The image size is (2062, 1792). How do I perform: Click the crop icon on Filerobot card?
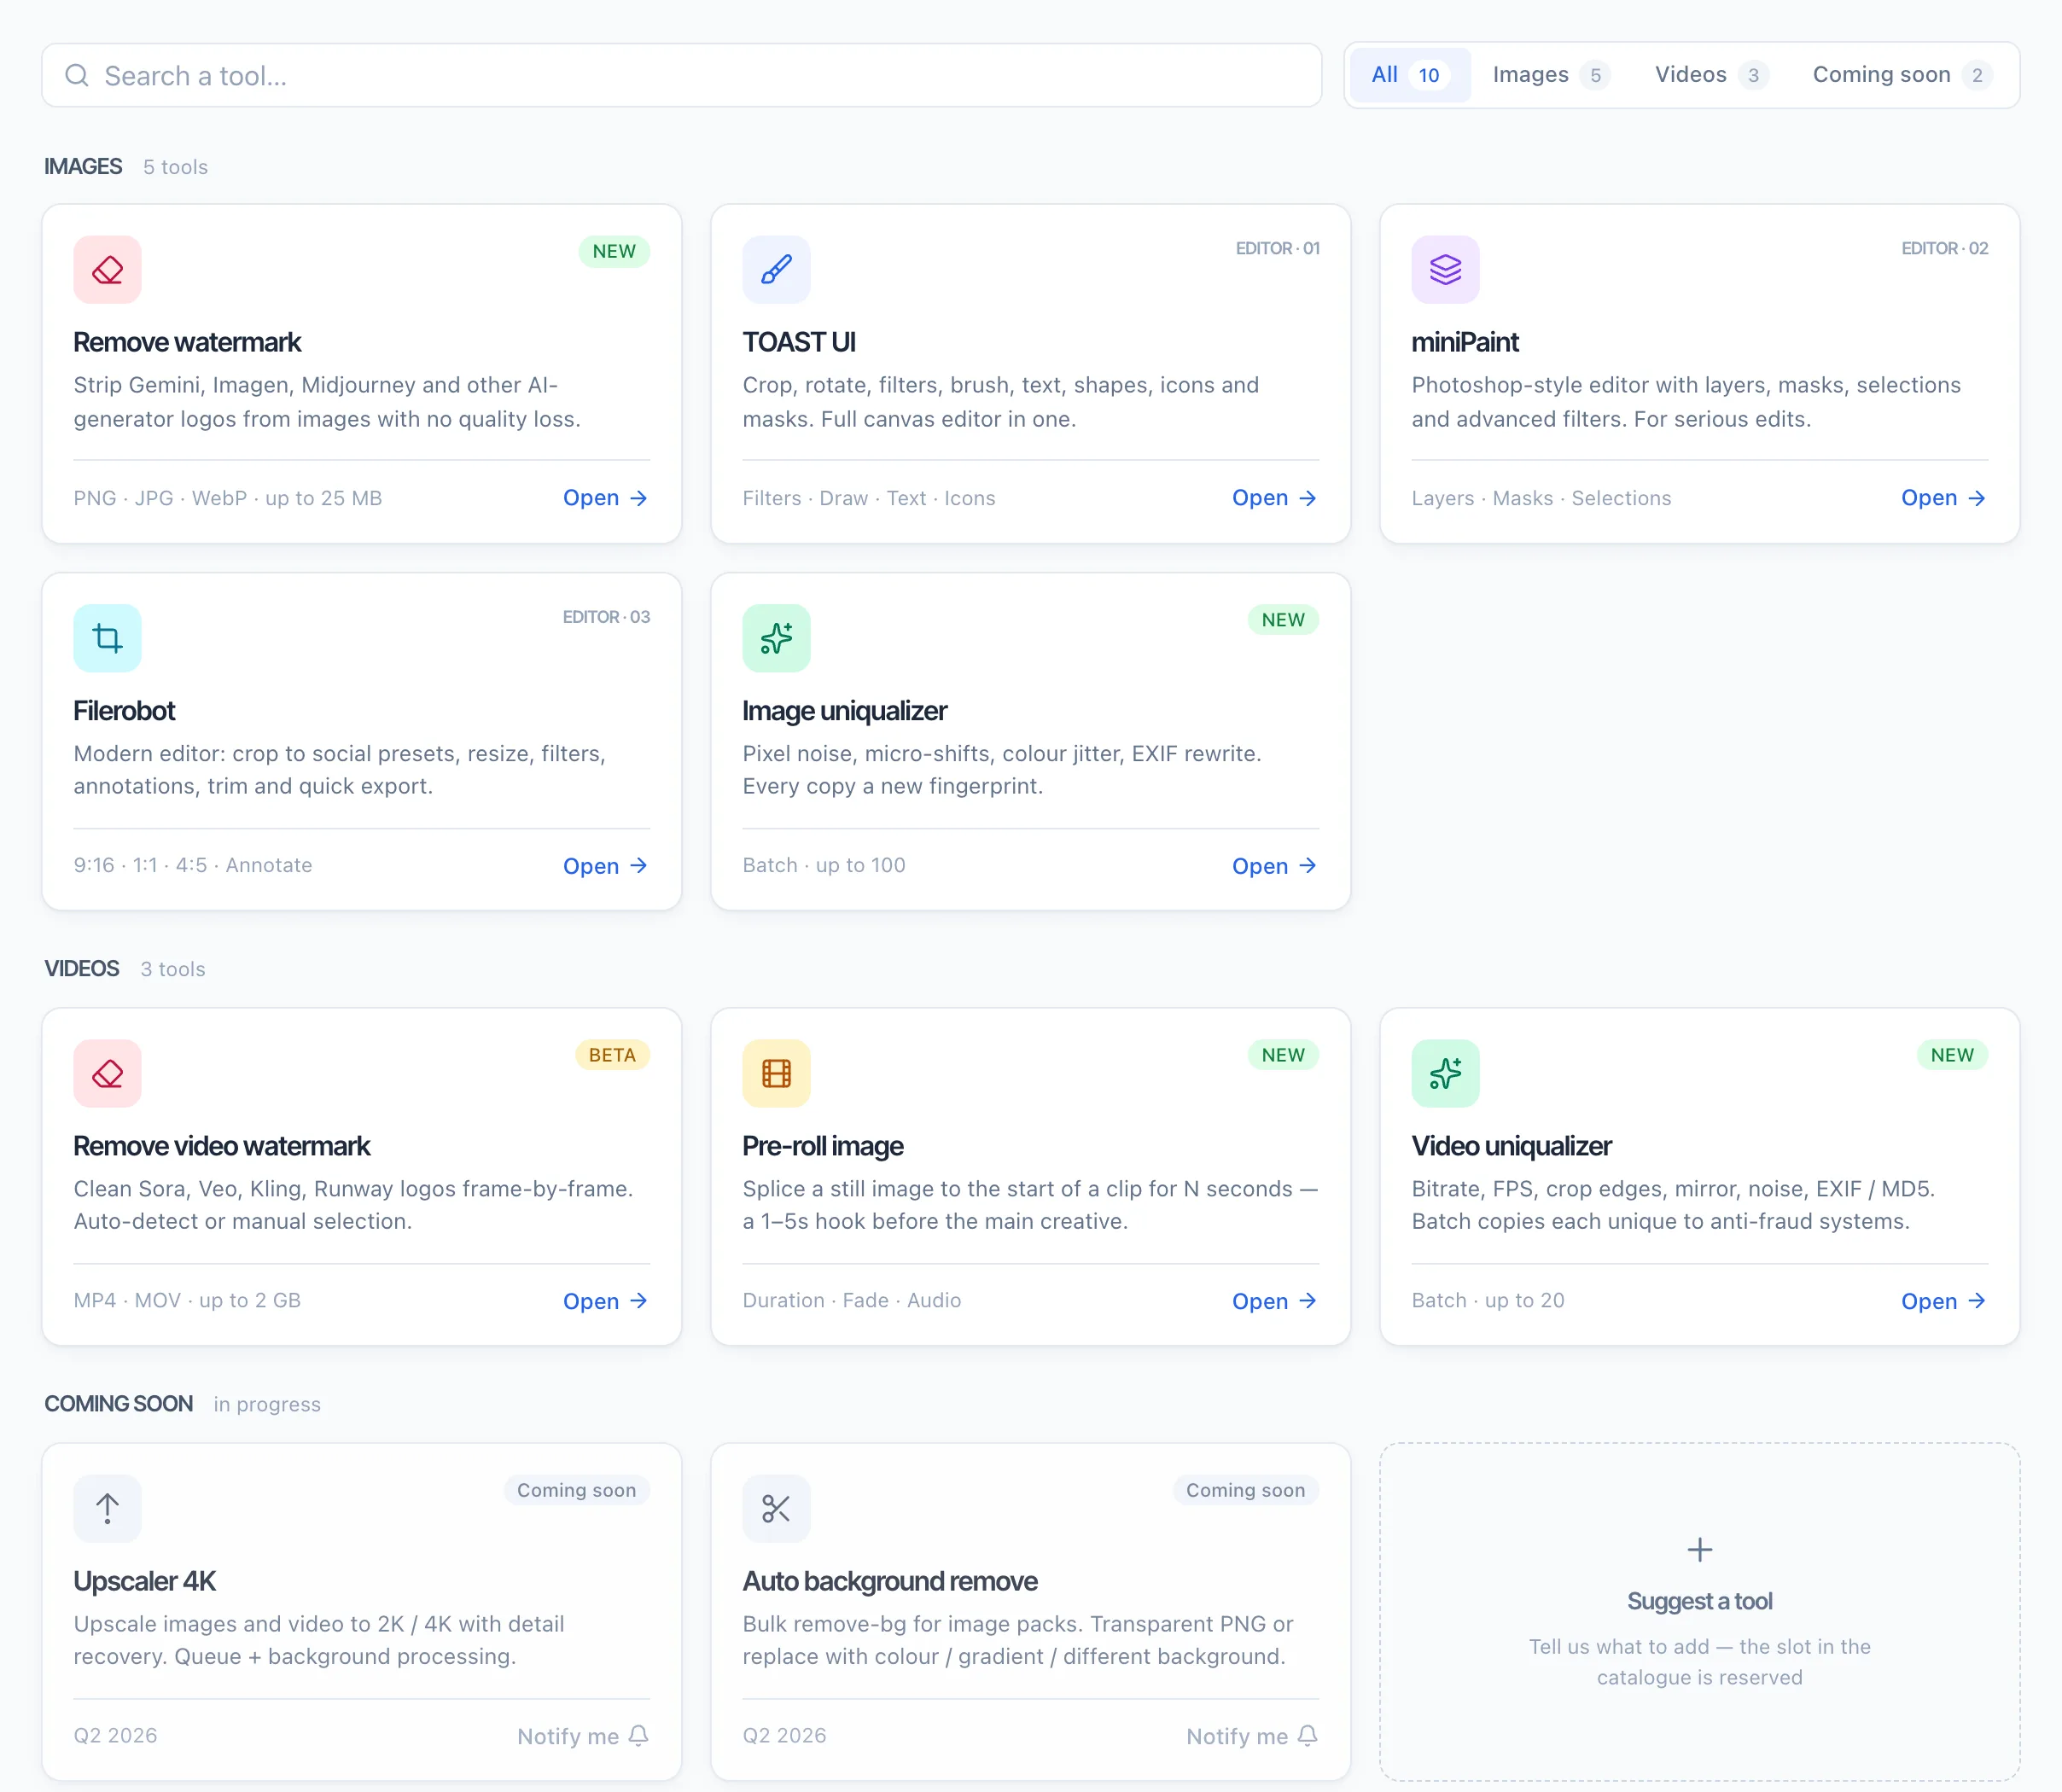(x=107, y=638)
